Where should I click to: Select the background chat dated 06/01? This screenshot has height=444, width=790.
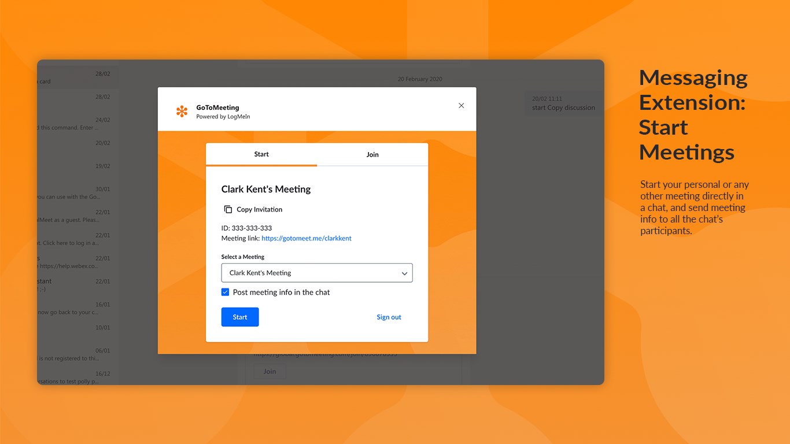tap(78, 354)
